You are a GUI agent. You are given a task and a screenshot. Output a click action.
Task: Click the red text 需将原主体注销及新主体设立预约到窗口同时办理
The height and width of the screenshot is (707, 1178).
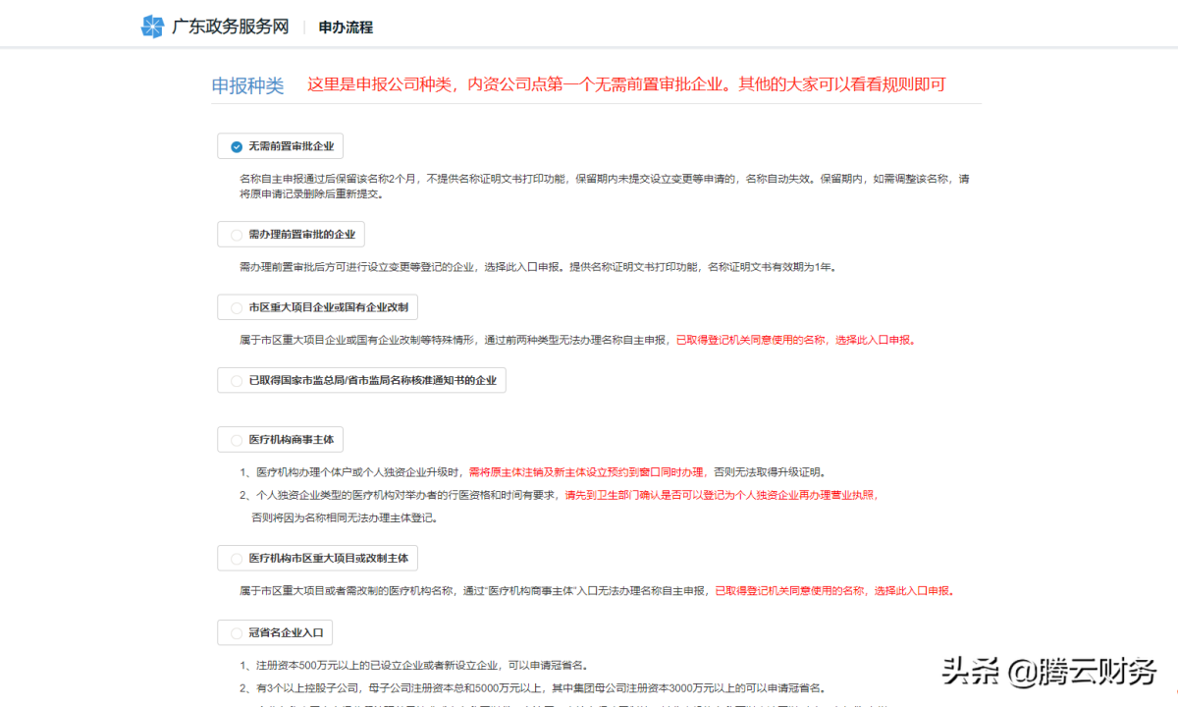tap(586, 472)
